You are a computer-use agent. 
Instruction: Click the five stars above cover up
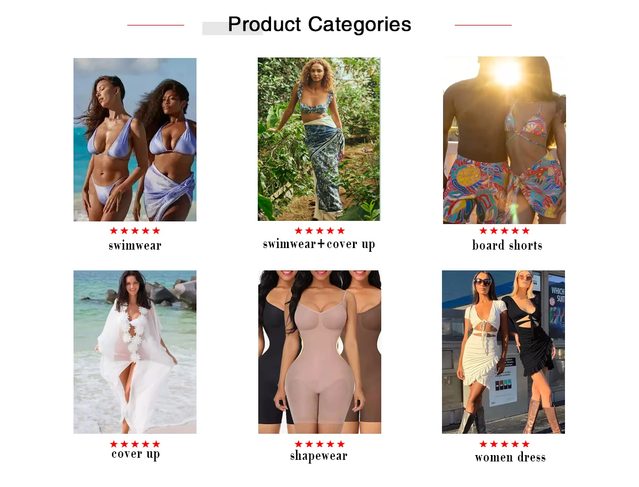coord(135,444)
